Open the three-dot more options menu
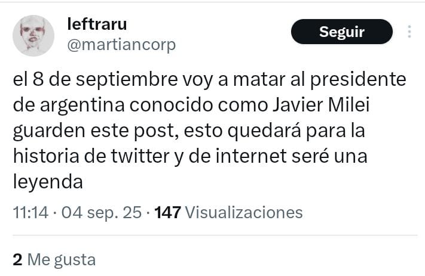This screenshot has width=425, height=276. (x=409, y=32)
